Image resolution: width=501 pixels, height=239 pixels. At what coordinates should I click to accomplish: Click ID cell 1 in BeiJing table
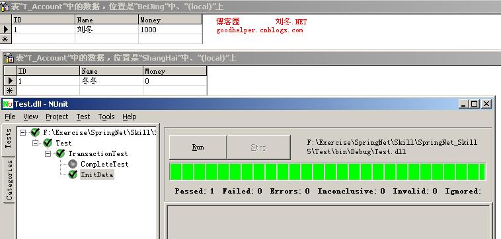click(x=44, y=29)
